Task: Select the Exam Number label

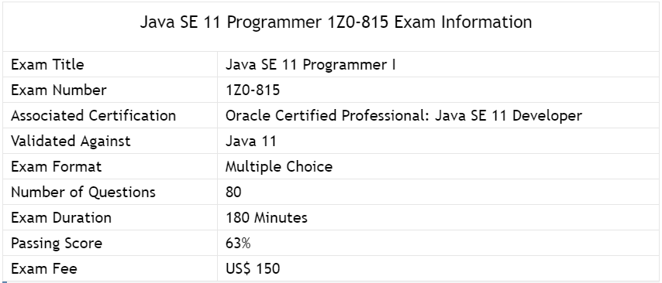Action: click(59, 90)
